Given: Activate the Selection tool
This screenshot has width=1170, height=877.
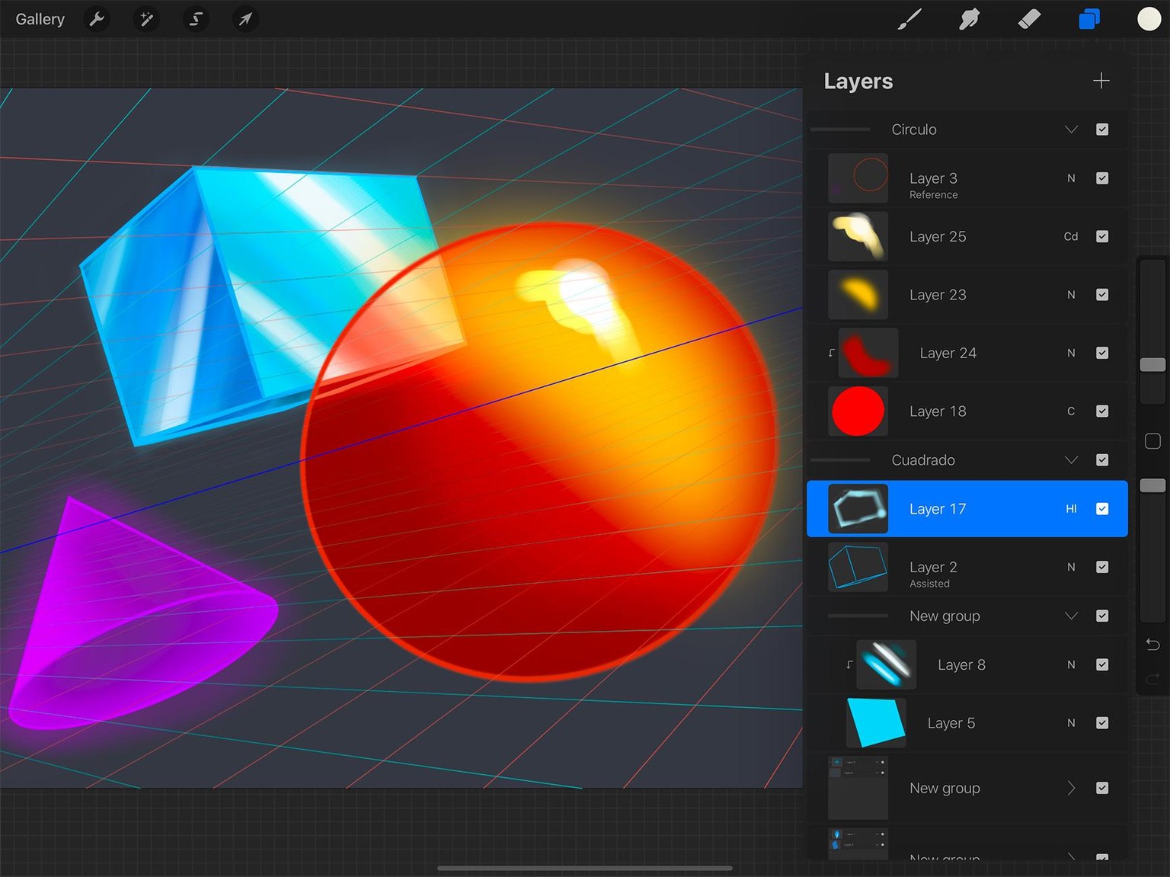Looking at the screenshot, I should 196,19.
